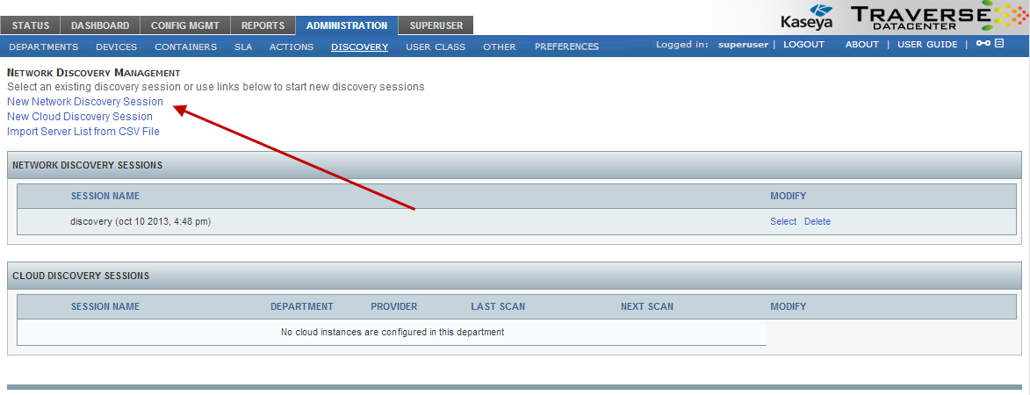Open the User Class submenu

[436, 47]
